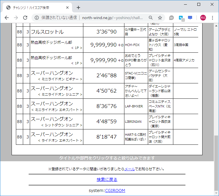This screenshot has height=196, width=219.
Task: Click player name STAC-V(ニコニコ商事)
Action: 136,76
